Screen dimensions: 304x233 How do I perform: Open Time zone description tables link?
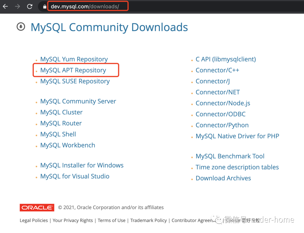coord(237,167)
